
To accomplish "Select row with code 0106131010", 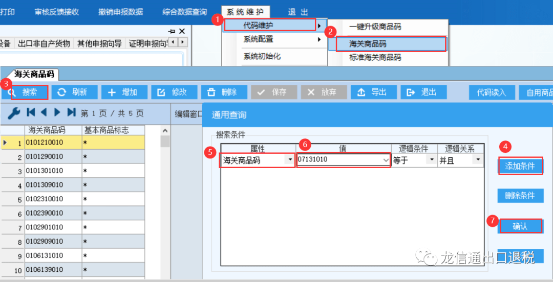I will click(72, 255).
